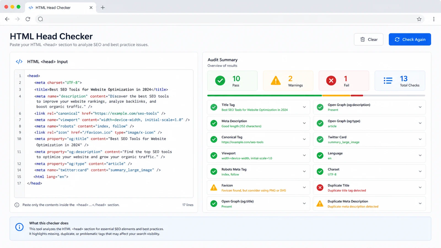Click the 13 Total Checks card

pos(400,81)
